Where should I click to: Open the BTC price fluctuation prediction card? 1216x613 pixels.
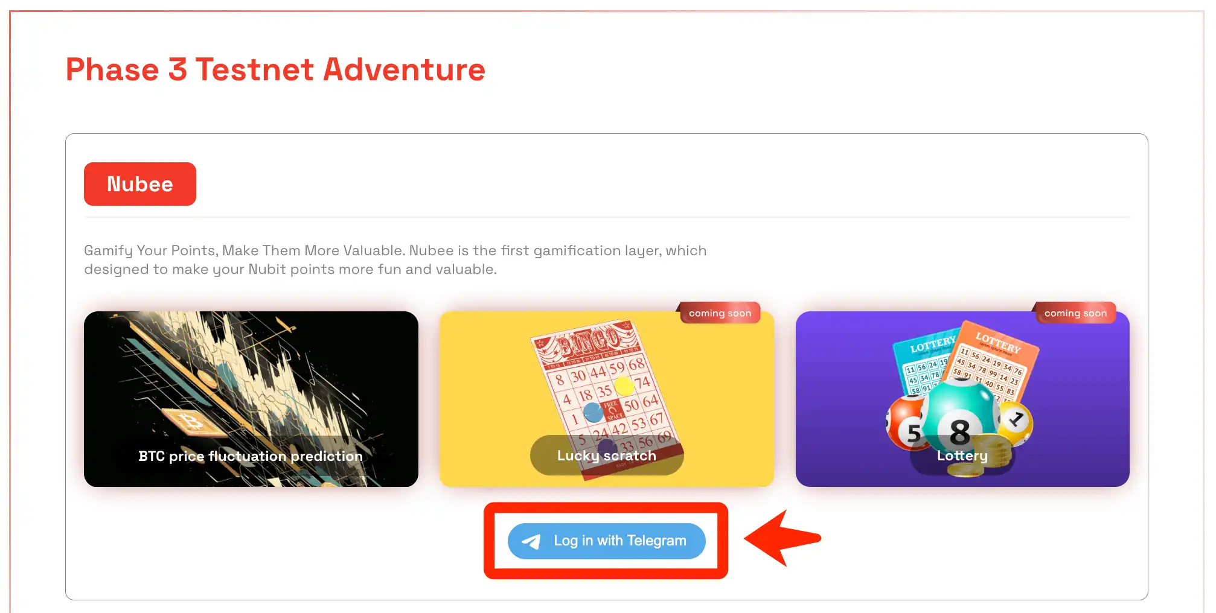tap(251, 399)
